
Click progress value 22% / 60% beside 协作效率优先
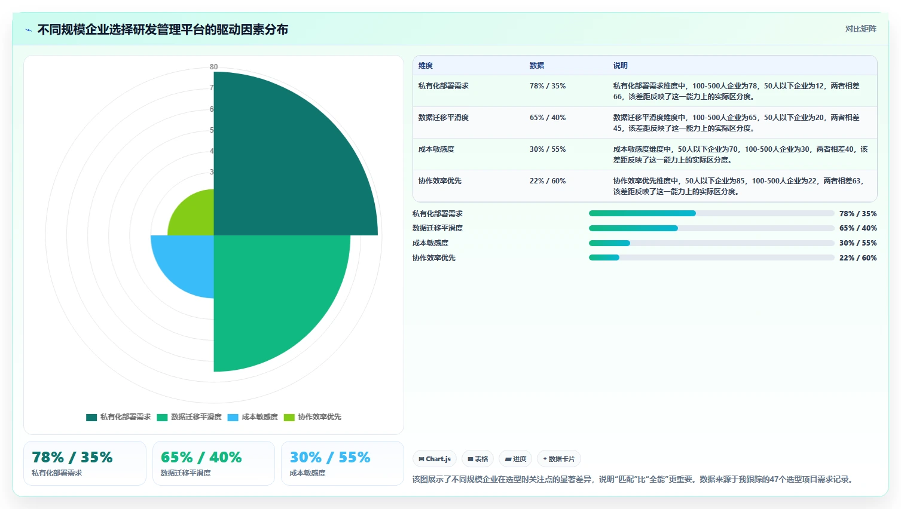coord(858,258)
